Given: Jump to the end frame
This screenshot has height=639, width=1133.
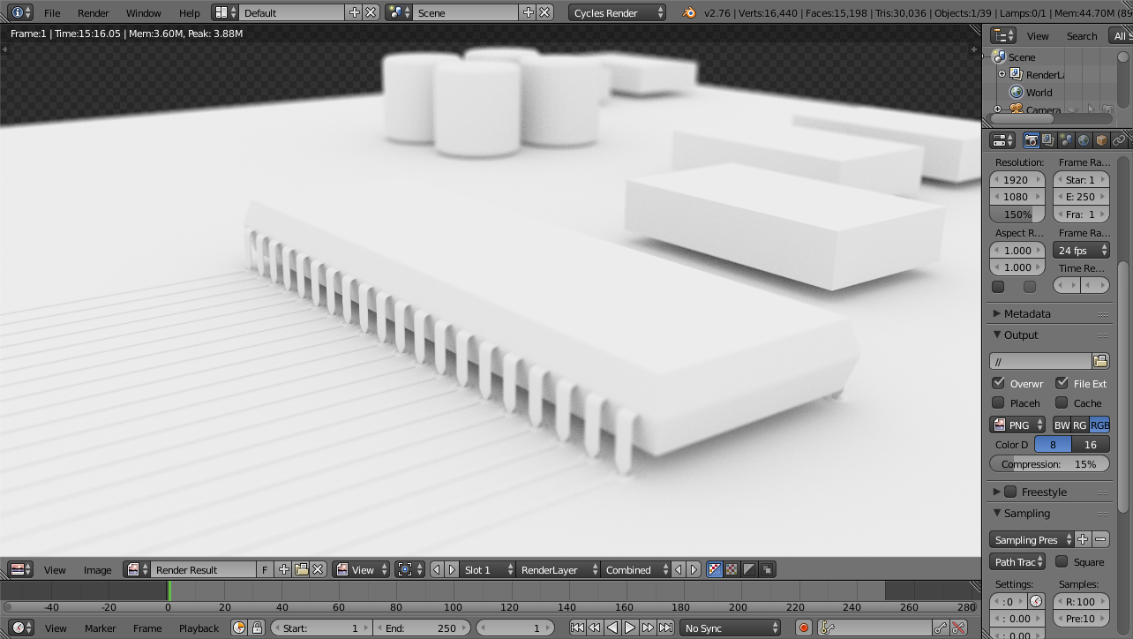Looking at the screenshot, I should click(665, 628).
